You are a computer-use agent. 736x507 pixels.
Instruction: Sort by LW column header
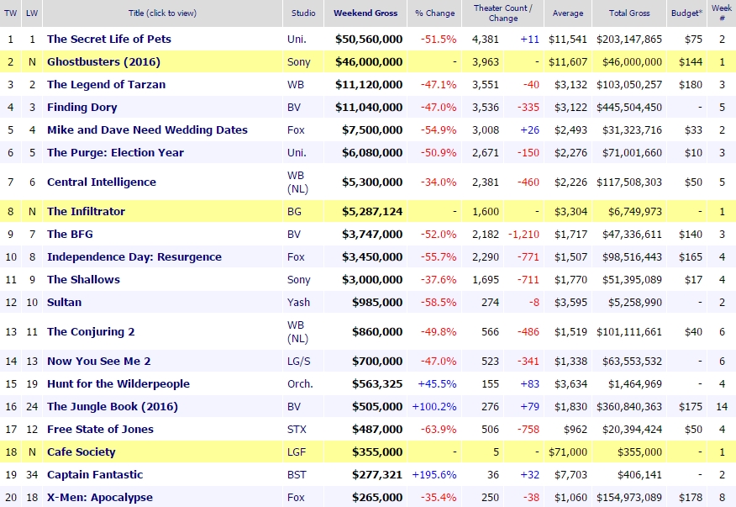[32, 13]
